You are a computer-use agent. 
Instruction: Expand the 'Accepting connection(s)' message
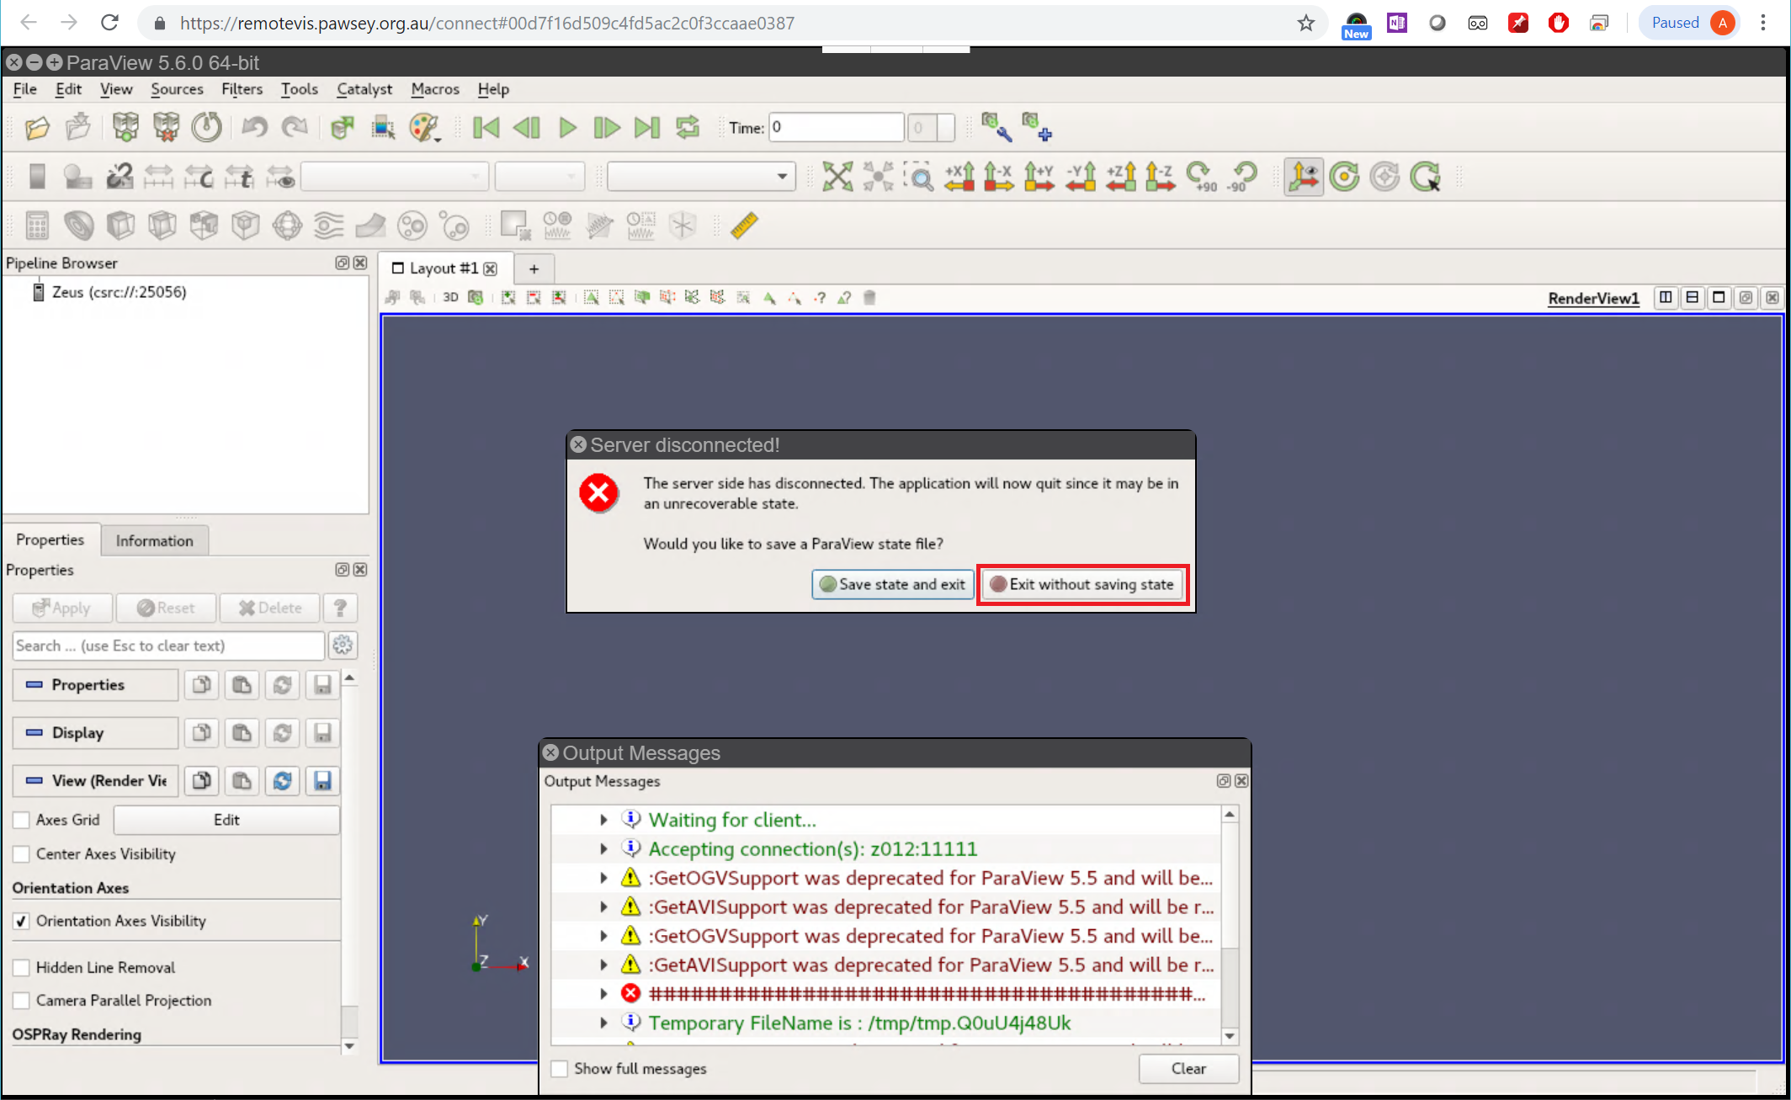[603, 849]
